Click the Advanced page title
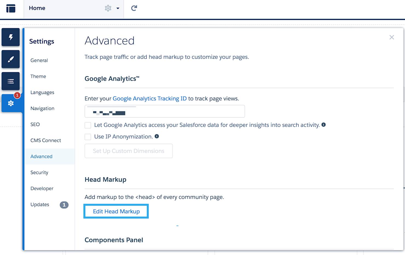 [109, 41]
